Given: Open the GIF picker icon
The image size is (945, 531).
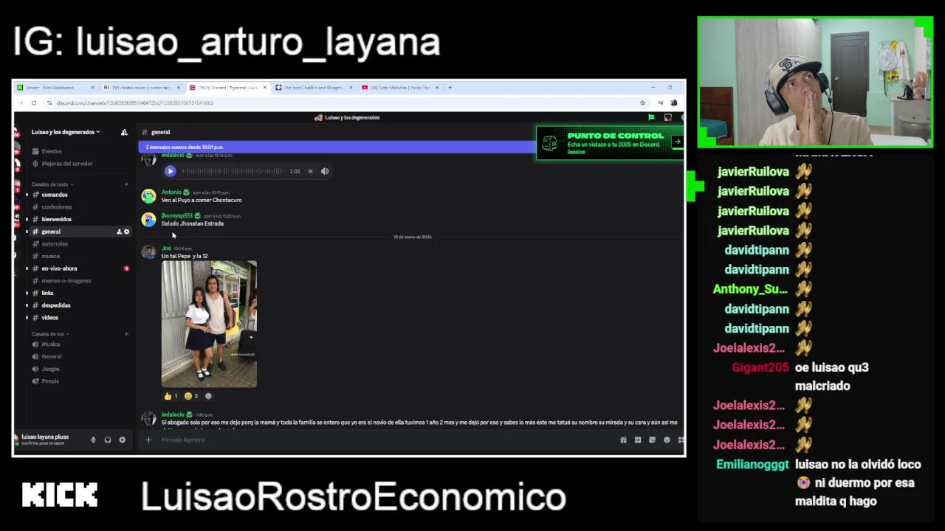Looking at the screenshot, I should (638, 440).
